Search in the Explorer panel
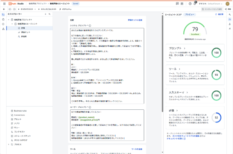233x154 pixels. tap(50, 14)
